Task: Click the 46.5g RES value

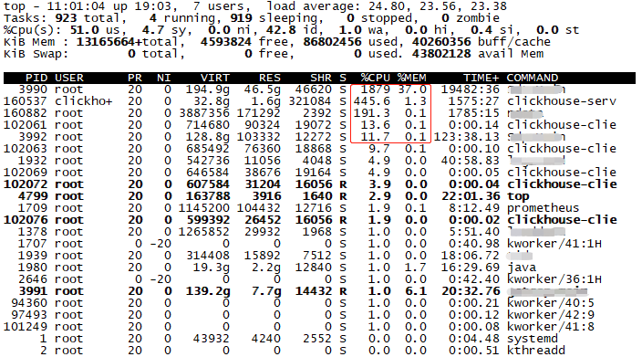Action: 263,89
